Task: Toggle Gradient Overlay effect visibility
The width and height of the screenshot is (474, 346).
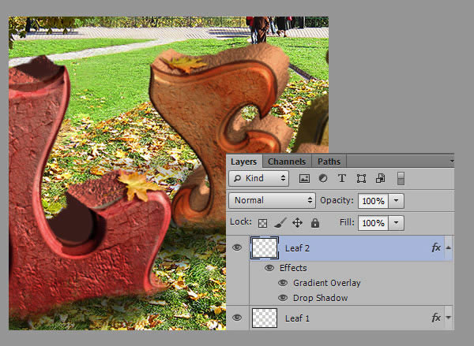Action: coord(283,283)
